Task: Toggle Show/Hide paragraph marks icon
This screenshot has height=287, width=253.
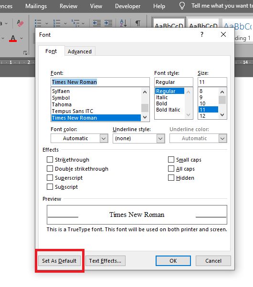Action: coord(138,23)
